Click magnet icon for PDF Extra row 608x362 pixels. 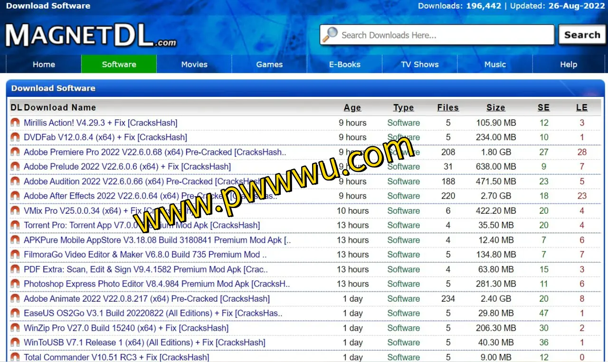(15, 269)
